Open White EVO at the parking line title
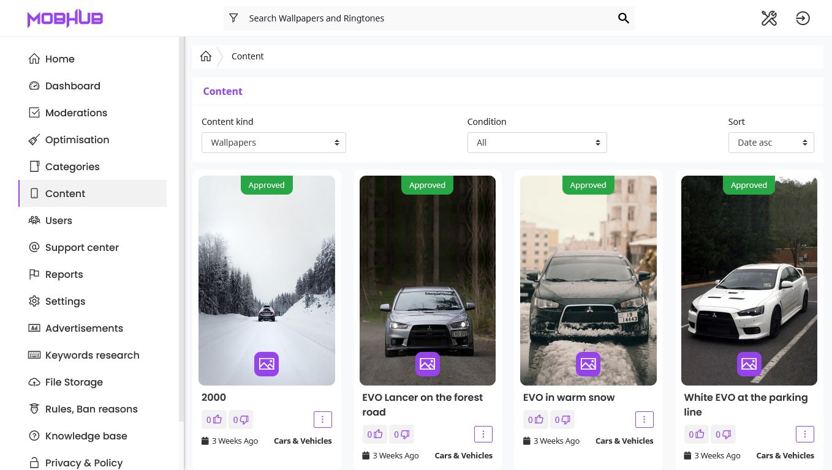 [746, 405]
